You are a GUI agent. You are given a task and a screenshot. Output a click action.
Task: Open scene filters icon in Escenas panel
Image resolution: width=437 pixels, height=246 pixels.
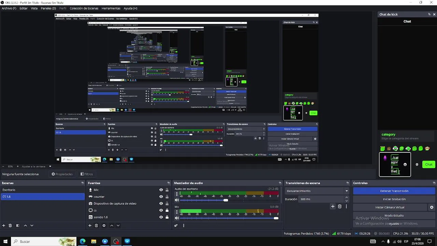(x=17, y=225)
